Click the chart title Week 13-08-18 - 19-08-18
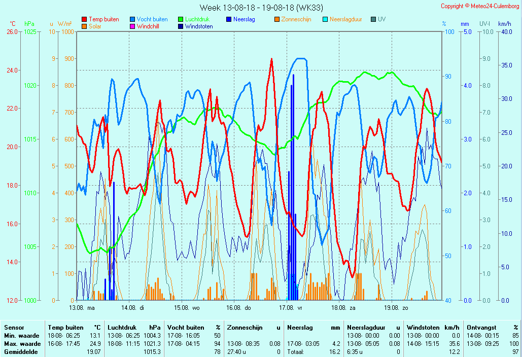Image resolution: width=522 pixels, height=357 pixels. click(x=261, y=8)
